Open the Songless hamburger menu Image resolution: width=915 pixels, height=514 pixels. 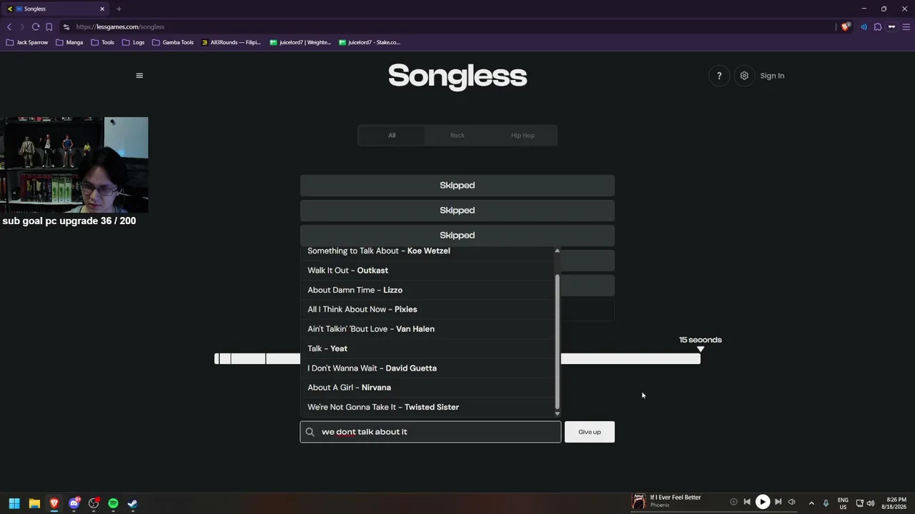(139, 76)
